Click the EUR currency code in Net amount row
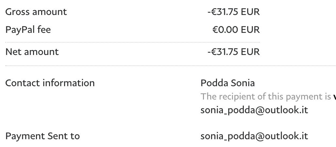This screenshot has width=336, height=147. click(x=250, y=52)
